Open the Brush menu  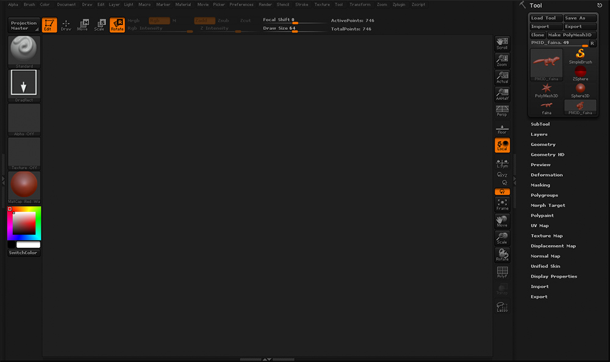click(x=29, y=5)
